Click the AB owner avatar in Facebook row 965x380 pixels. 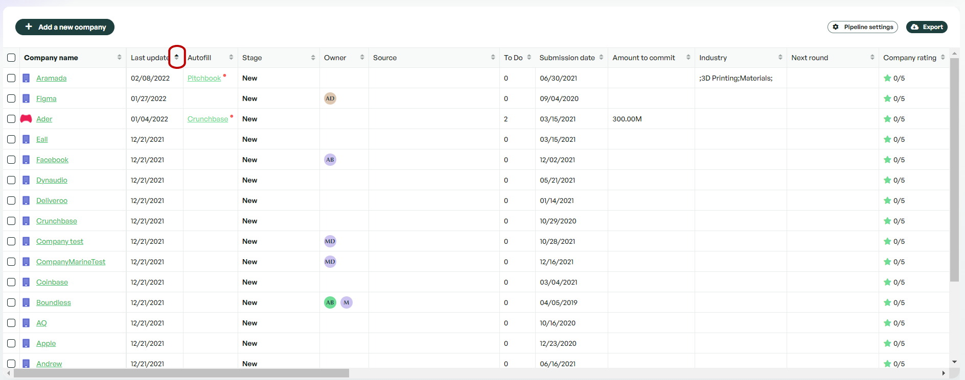pos(330,160)
